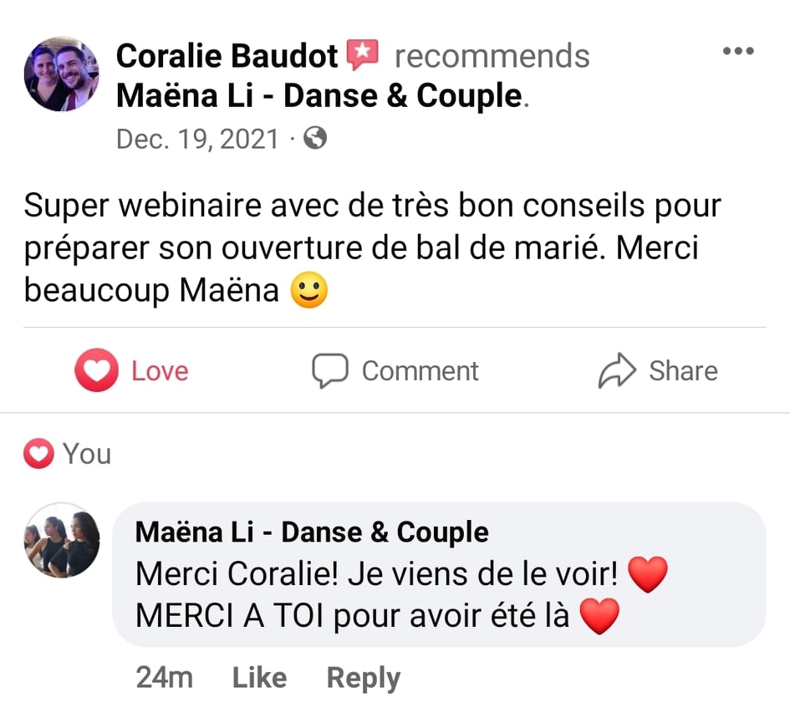The image size is (790, 713).
Task: Open Coralie Baudot's profile name link
Action: [x=227, y=56]
